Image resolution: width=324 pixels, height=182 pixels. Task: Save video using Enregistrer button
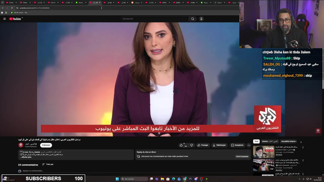tap(237, 145)
